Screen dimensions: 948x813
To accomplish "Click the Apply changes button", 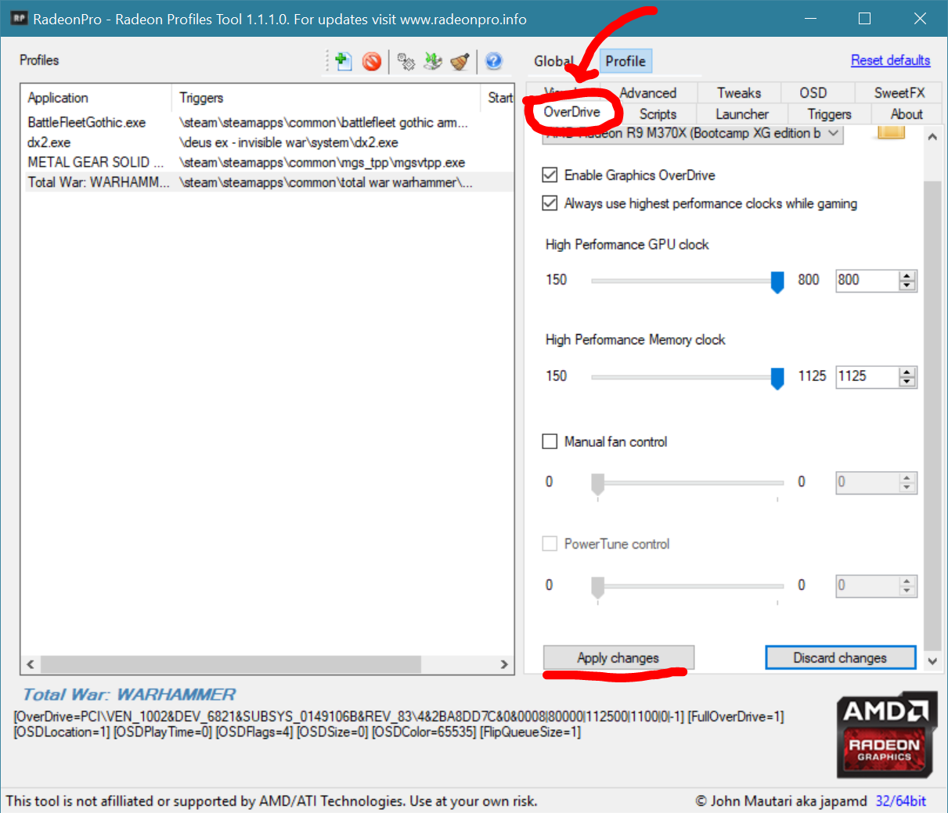I will pyautogui.click(x=618, y=657).
